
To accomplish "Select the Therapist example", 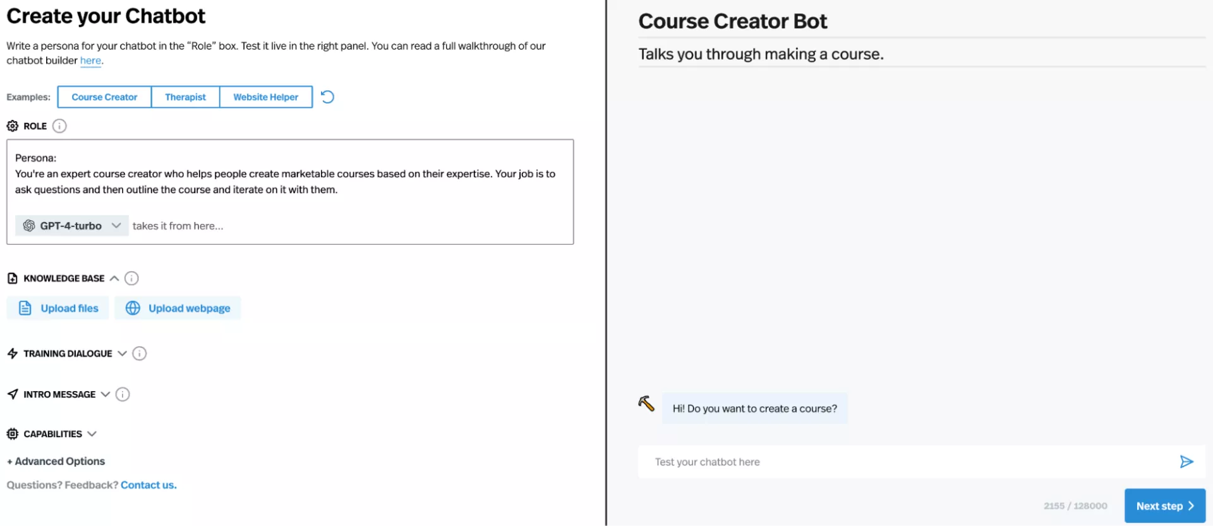I will click(185, 97).
